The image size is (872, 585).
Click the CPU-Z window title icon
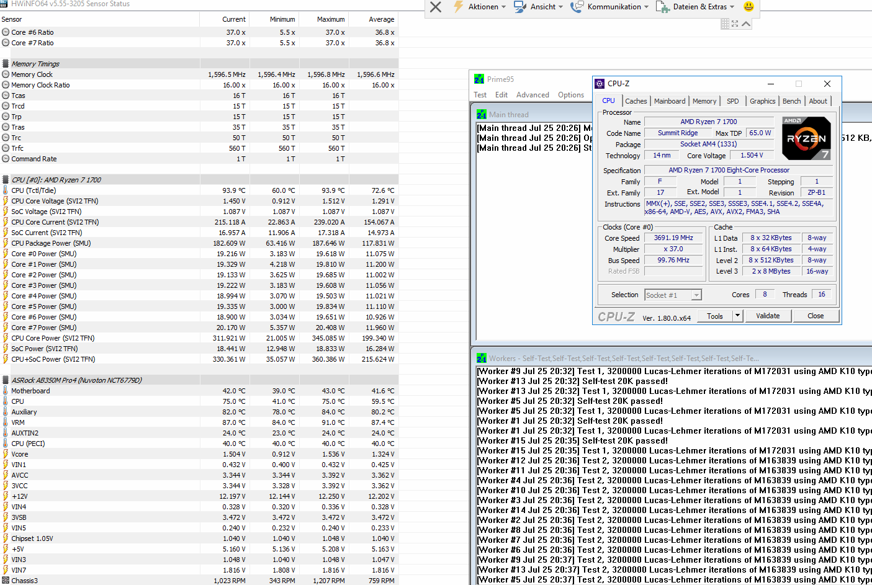pyautogui.click(x=600, y=84)
